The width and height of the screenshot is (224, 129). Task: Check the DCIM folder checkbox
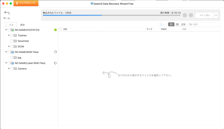click(x=12, y=47)
